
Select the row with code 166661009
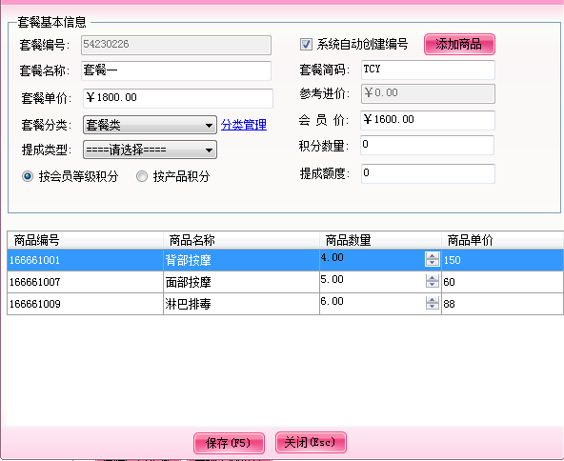click(286, 304)
